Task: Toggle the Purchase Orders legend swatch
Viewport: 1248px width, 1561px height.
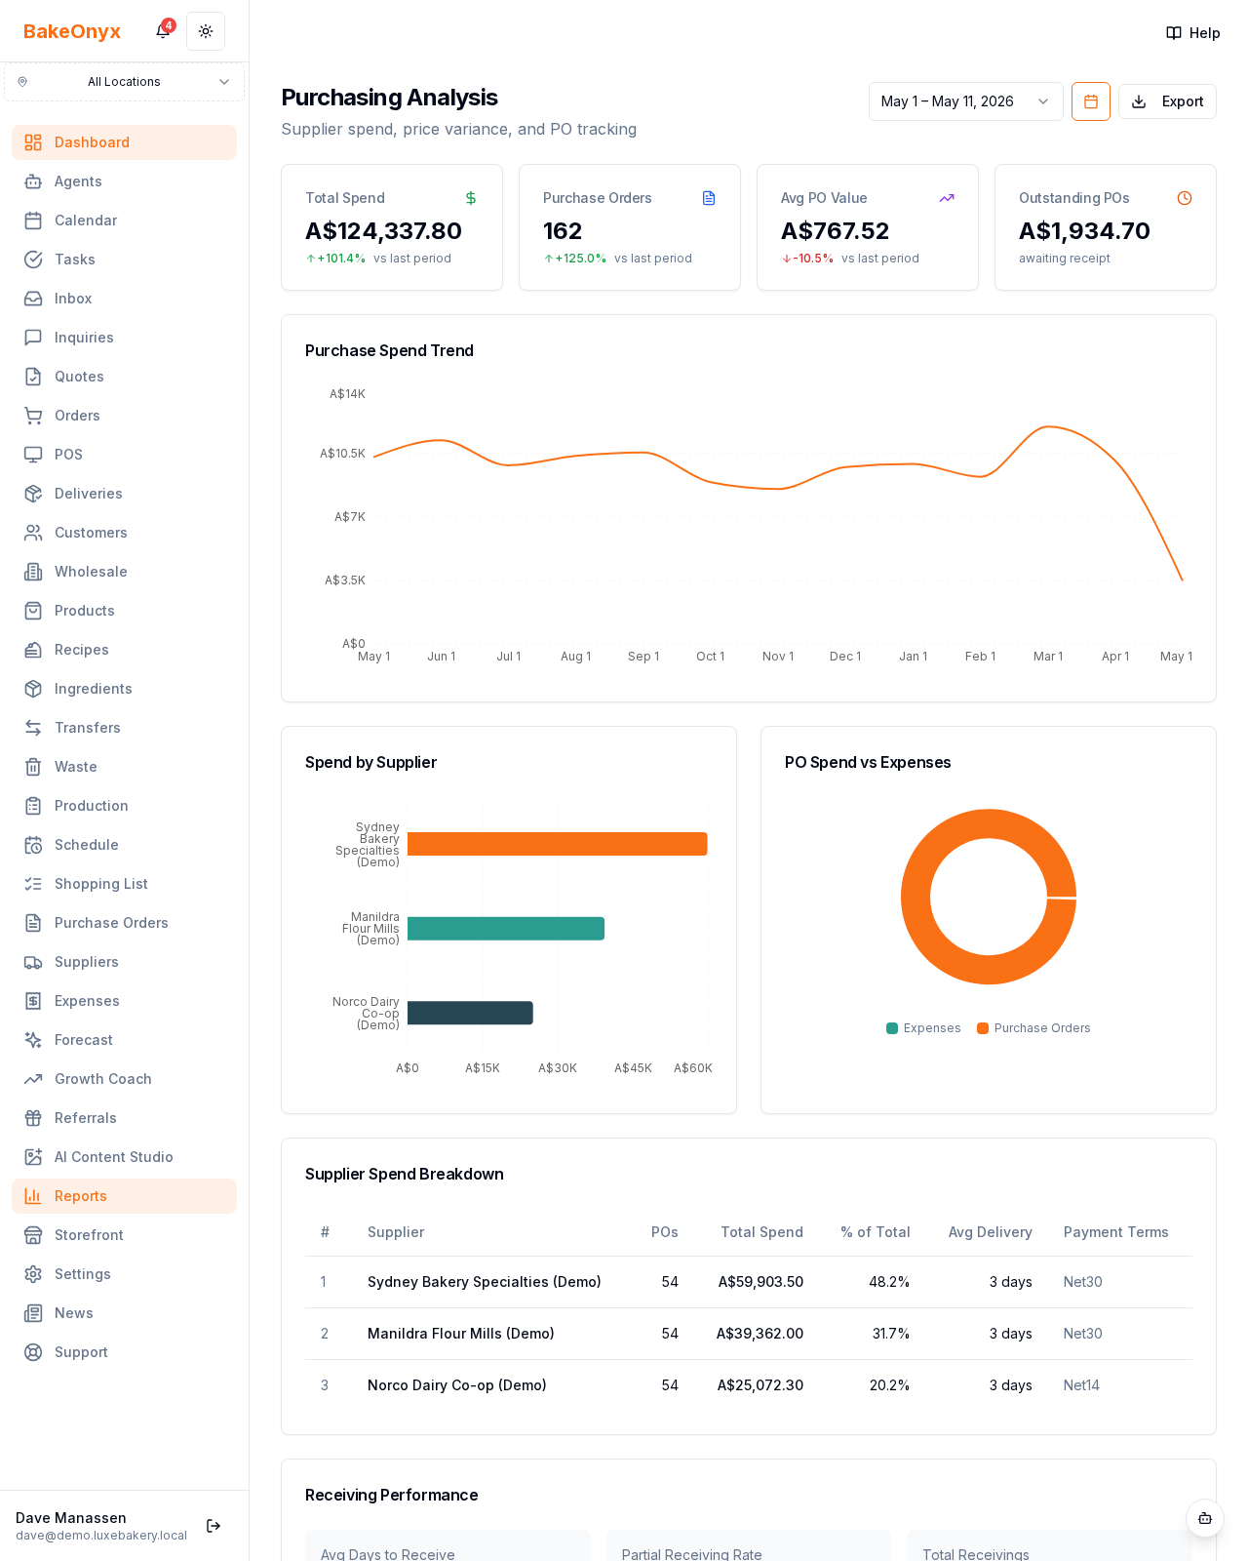Action: 983,1028
